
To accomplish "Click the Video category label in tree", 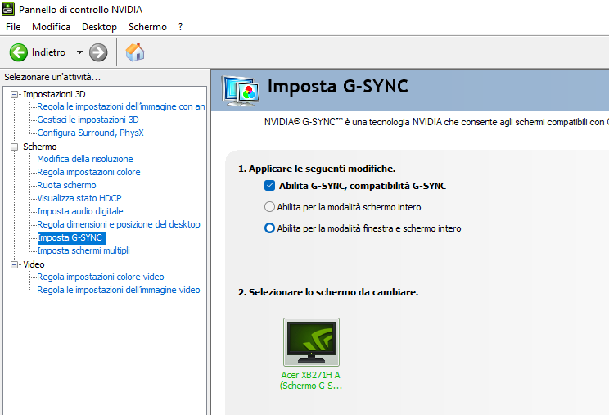I will (x=34, y=264).
